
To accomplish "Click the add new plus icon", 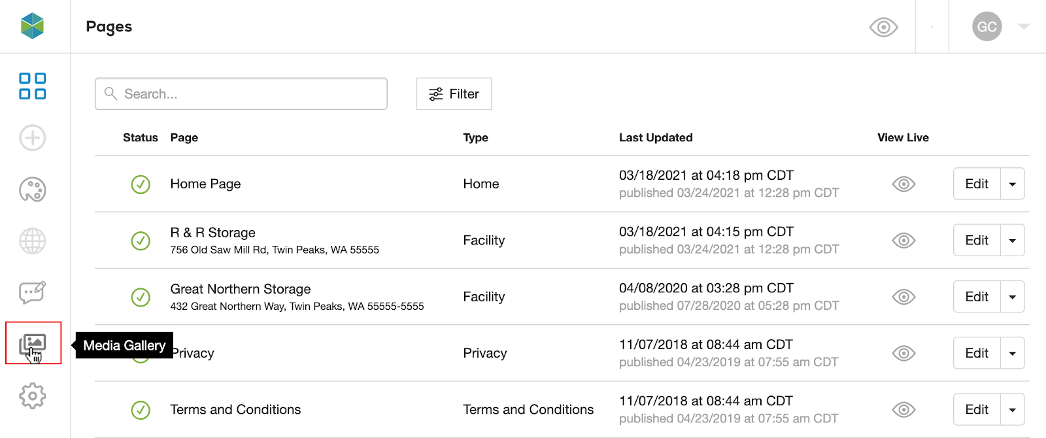I will pos(33,138).
